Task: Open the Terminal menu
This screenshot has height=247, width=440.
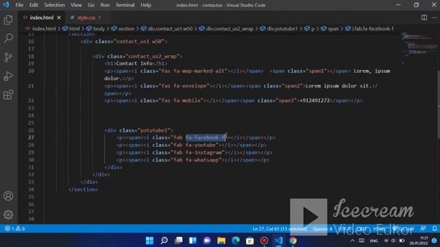Action: tap(125, 5)
